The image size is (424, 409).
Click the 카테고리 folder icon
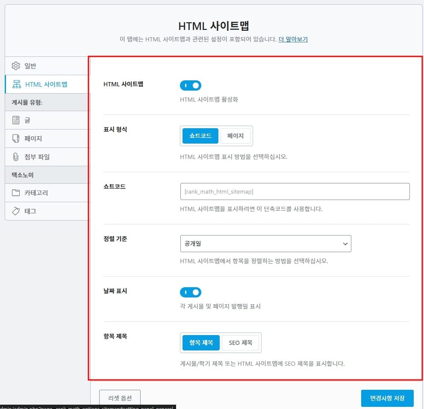coord(16,193)
